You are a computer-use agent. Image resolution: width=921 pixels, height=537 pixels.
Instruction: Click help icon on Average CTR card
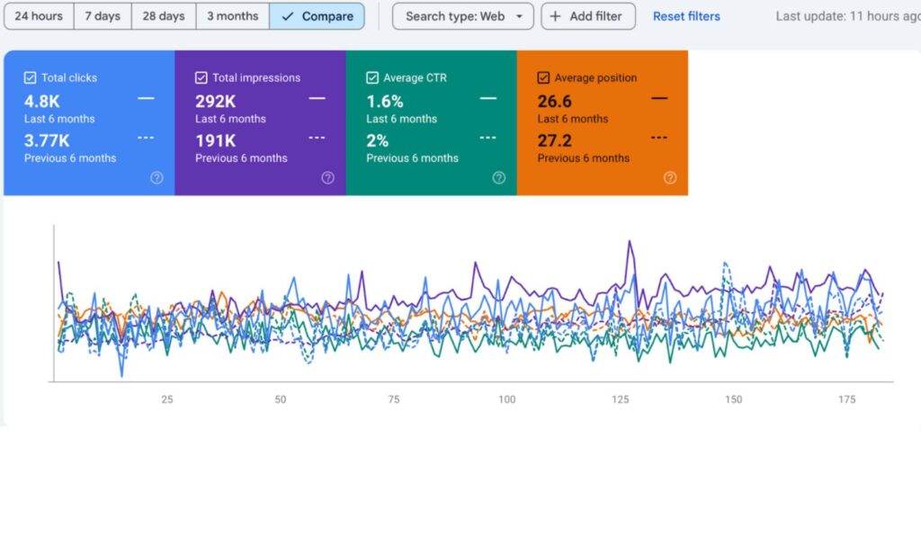pos(499,178)
